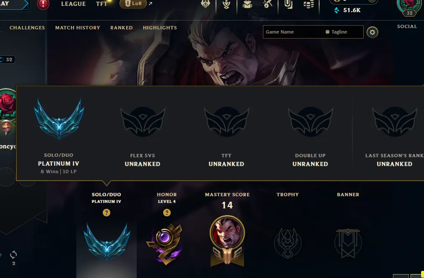Select the Darius mastery score emblem
424x278 pixels.
point(227,241)
